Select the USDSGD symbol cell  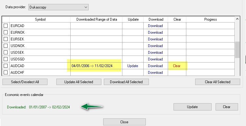(x=40, y=59)
